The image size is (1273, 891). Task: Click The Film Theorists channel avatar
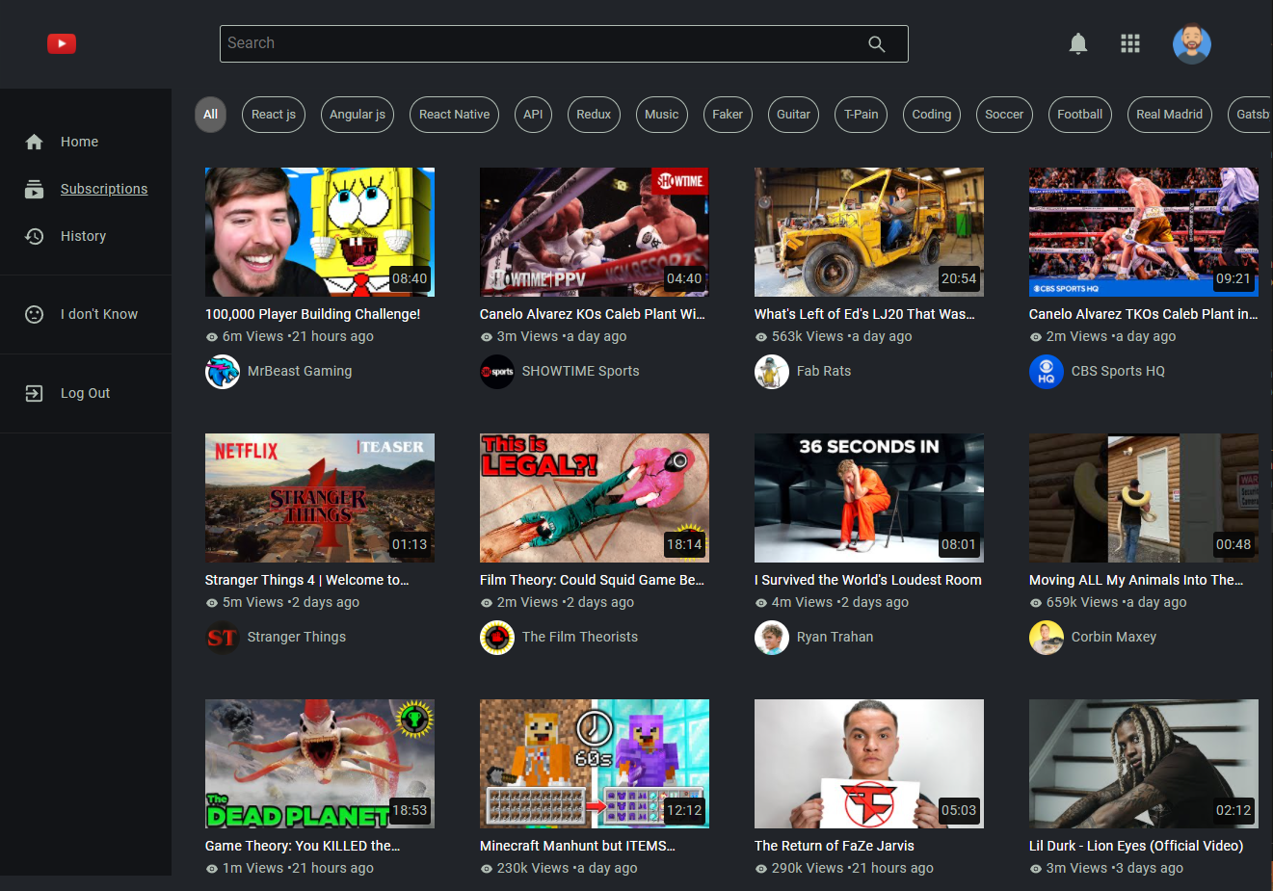497,638
